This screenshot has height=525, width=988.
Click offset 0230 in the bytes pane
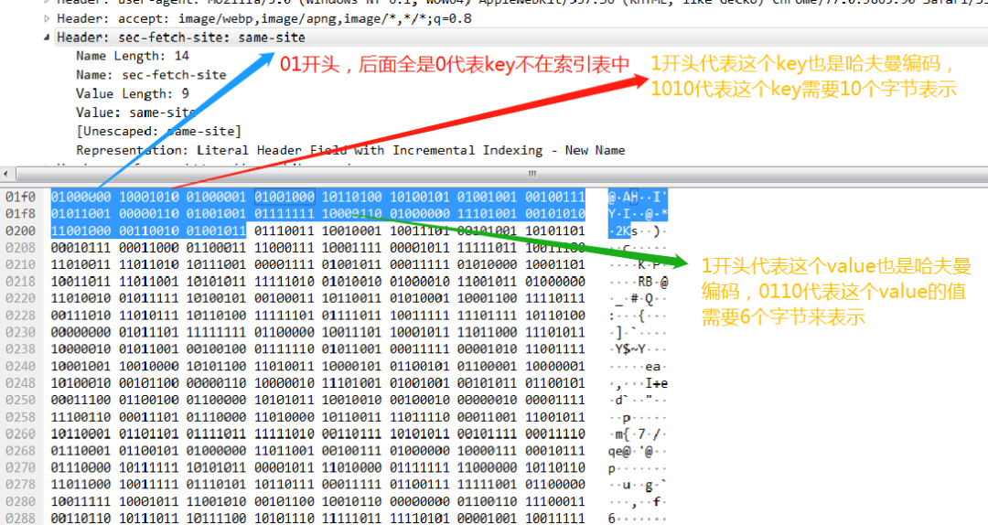coord(20,333)
